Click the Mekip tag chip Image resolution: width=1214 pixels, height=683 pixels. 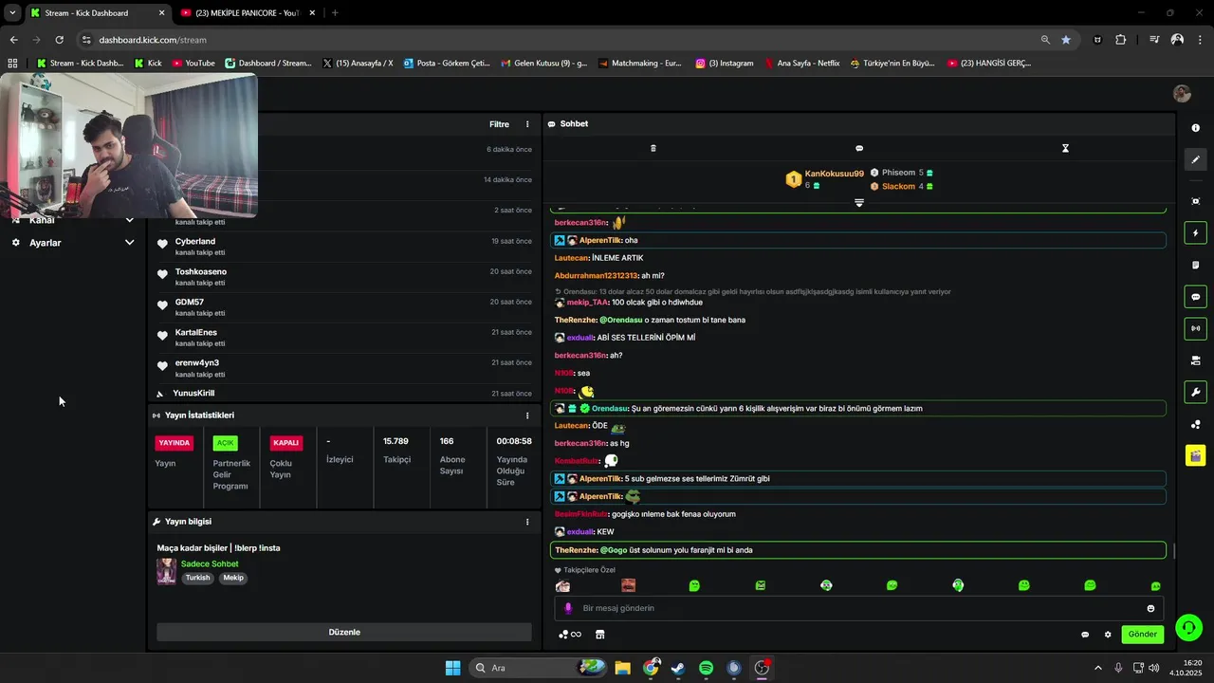[x=233, y=578]
